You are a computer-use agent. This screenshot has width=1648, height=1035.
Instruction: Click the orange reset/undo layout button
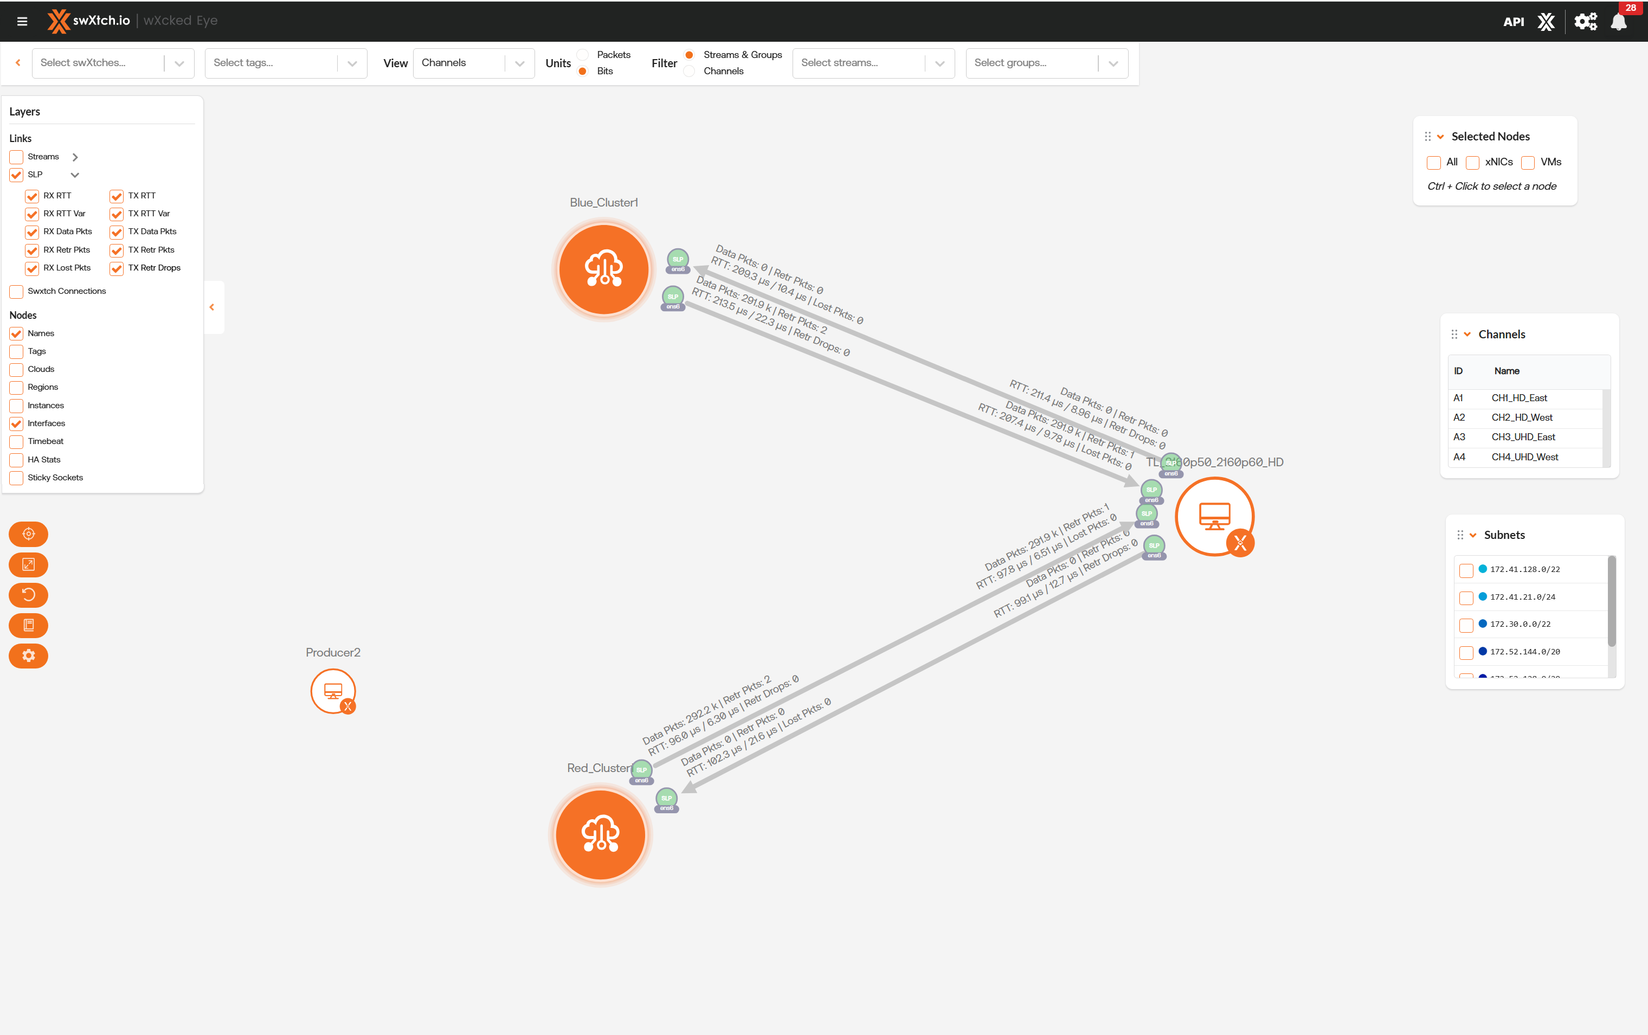pos(28,595)
